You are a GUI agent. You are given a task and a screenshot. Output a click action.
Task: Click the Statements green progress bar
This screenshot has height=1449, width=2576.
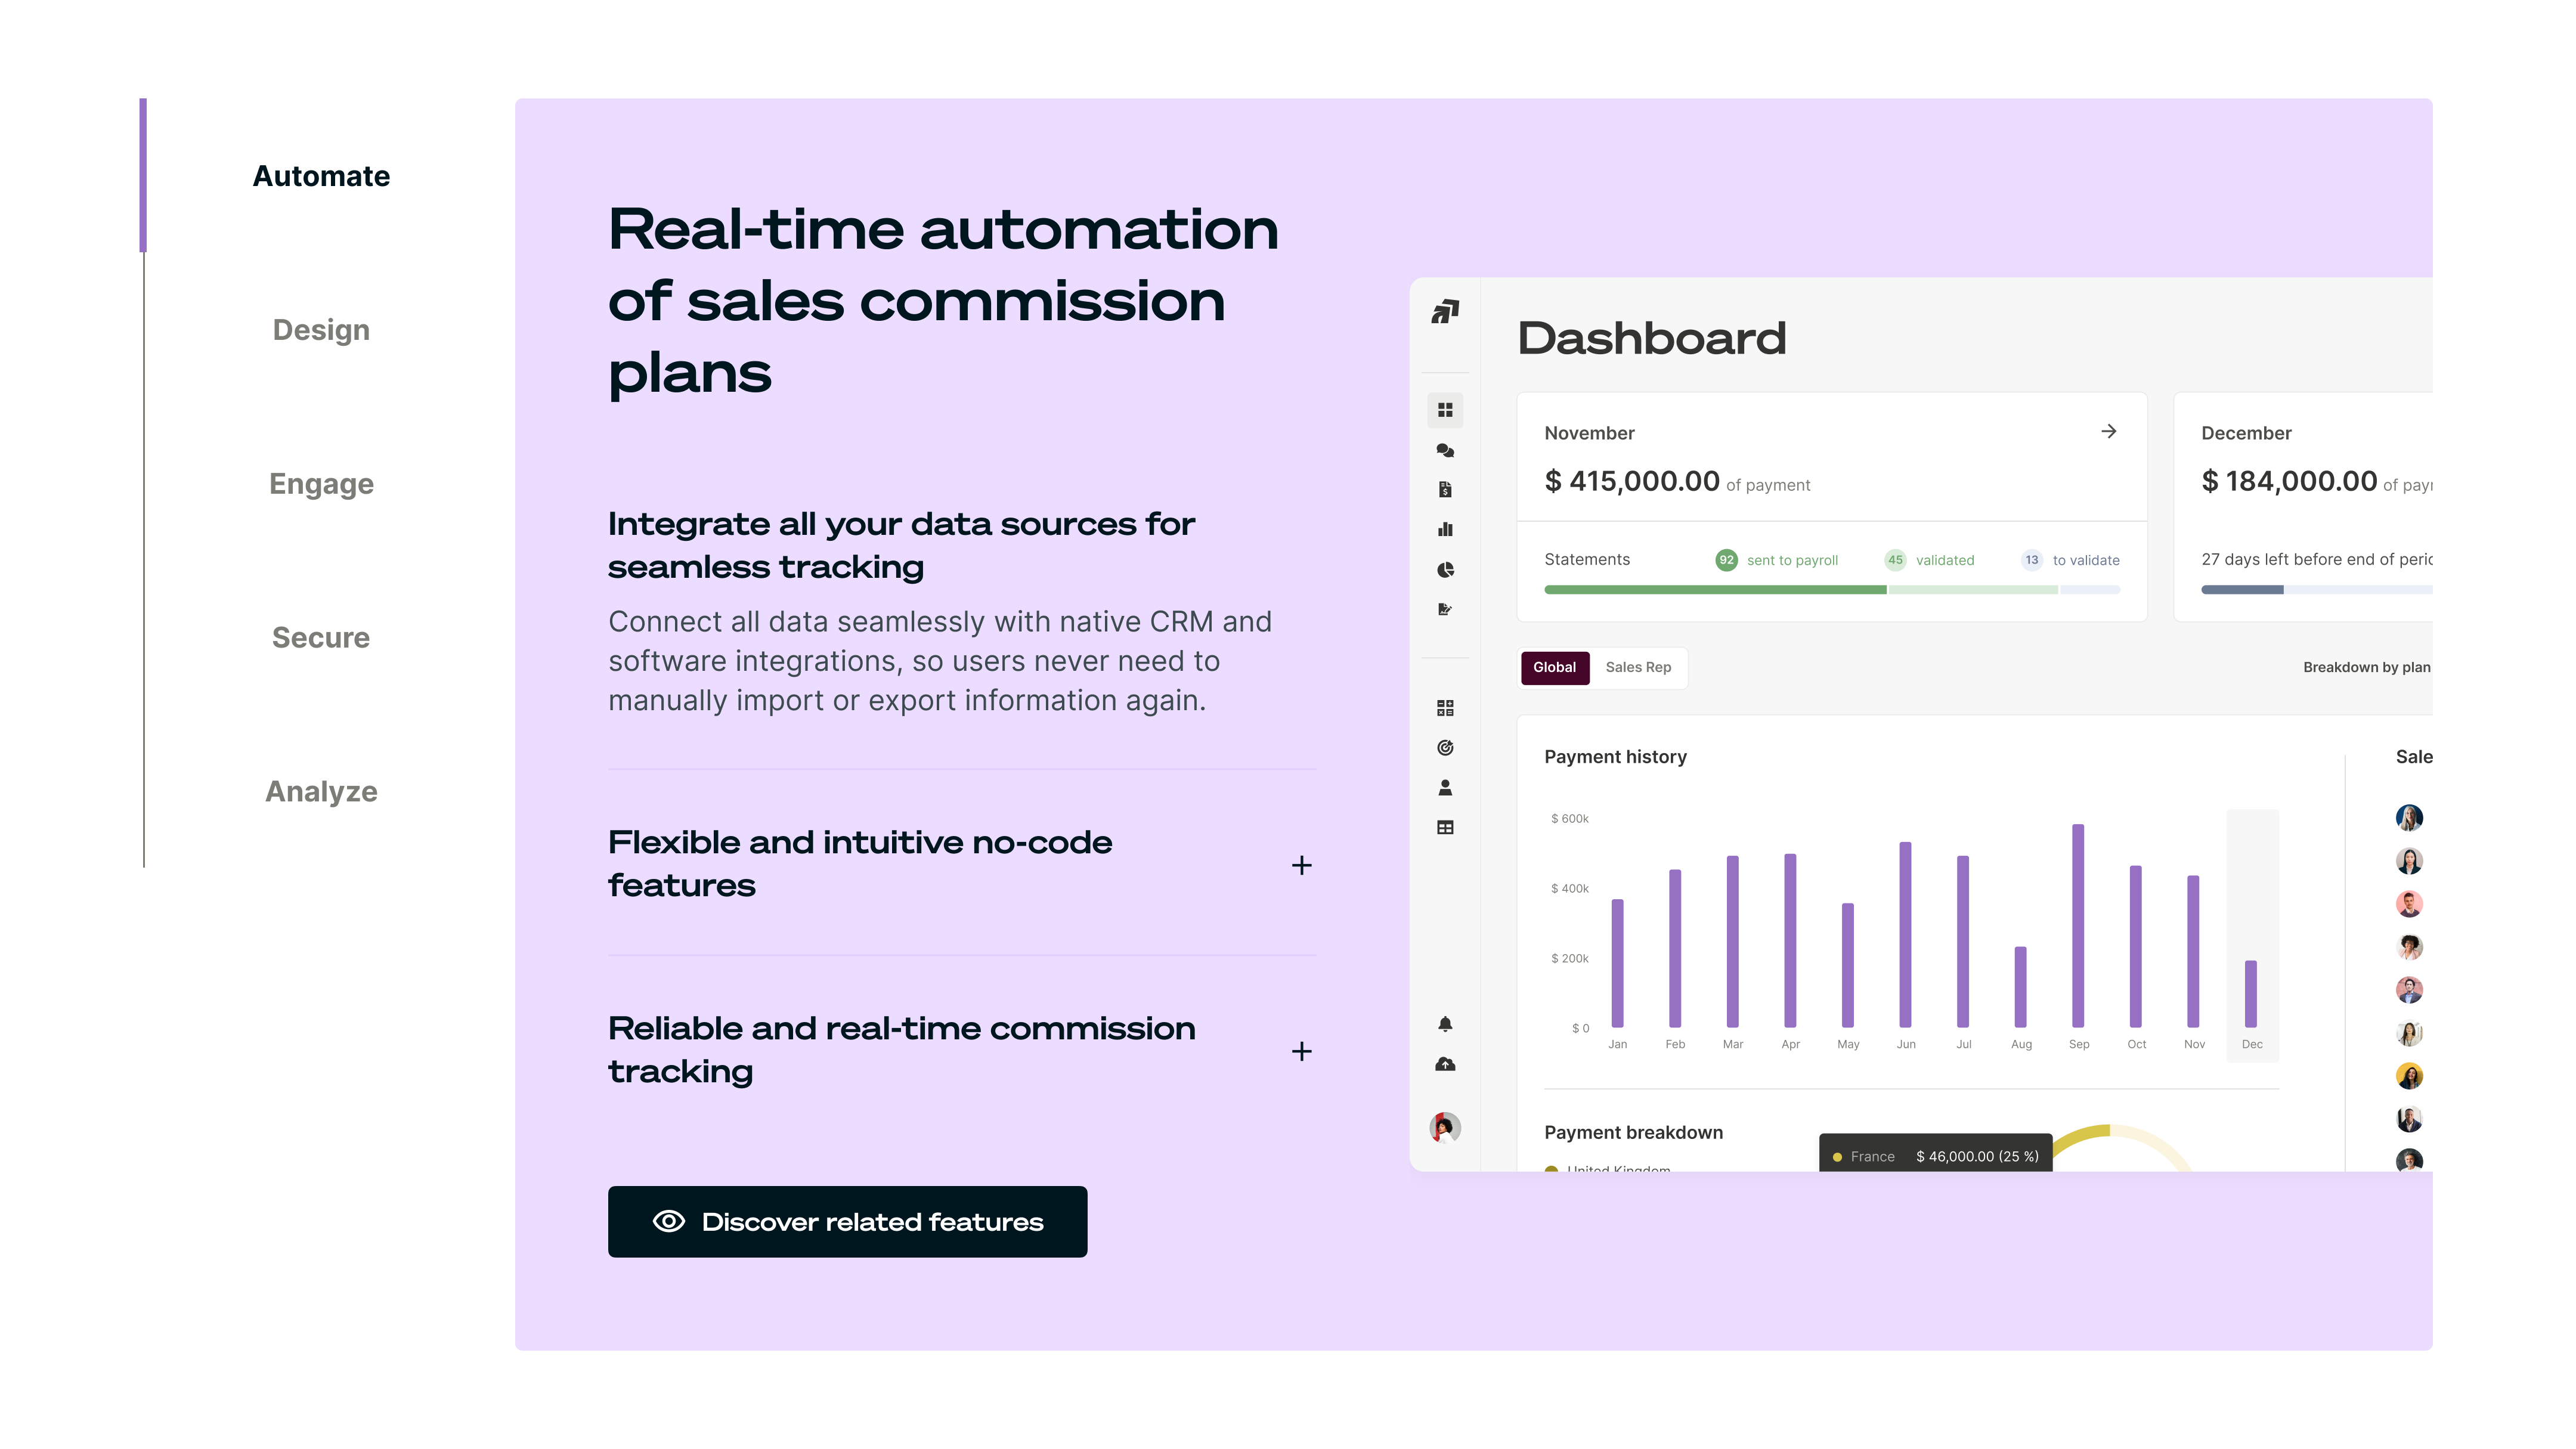click(x=1715, y=590)
